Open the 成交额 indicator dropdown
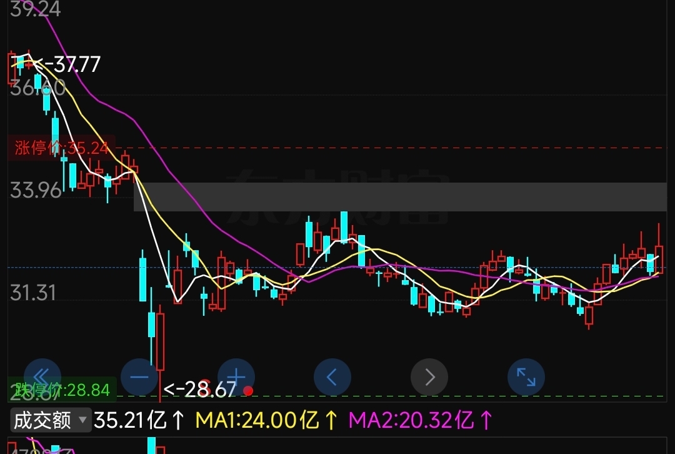This screenshot has width=675, height=454. tap(51, 420)
